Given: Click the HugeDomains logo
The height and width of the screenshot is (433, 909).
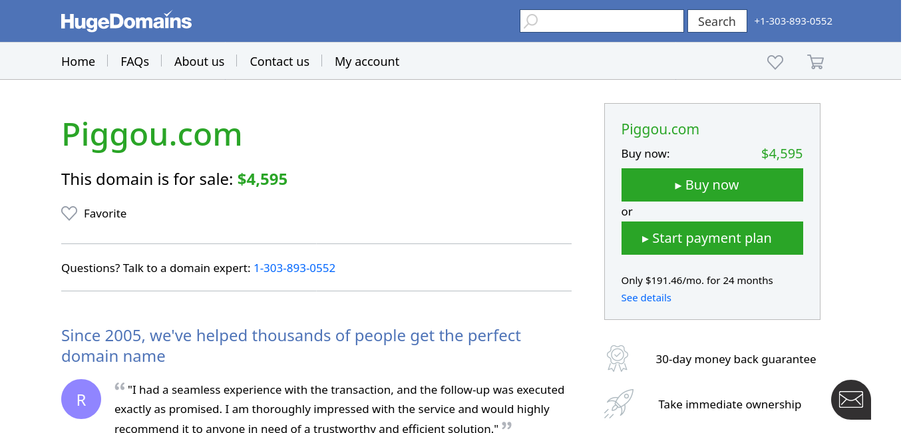Looking at the screenshot, I should point(126,21).
